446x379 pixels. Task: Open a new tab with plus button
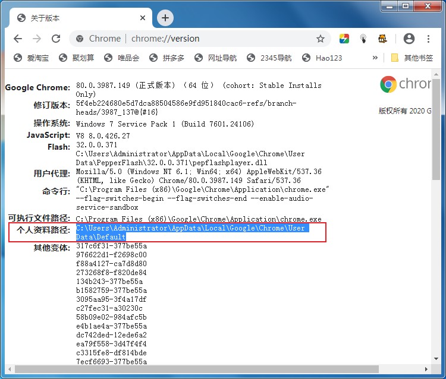[165, 18]
